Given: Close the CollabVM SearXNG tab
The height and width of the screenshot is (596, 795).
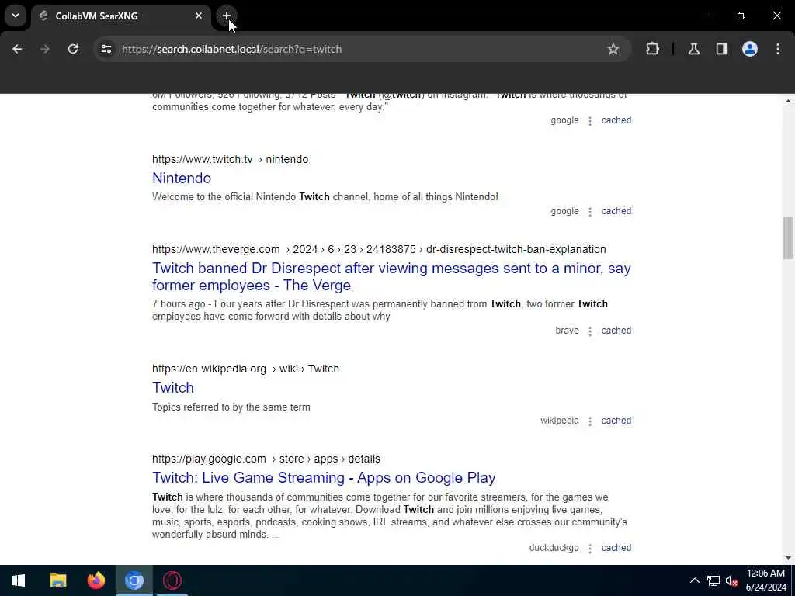Looking at the screenshot, I should [x=199, y=16].
